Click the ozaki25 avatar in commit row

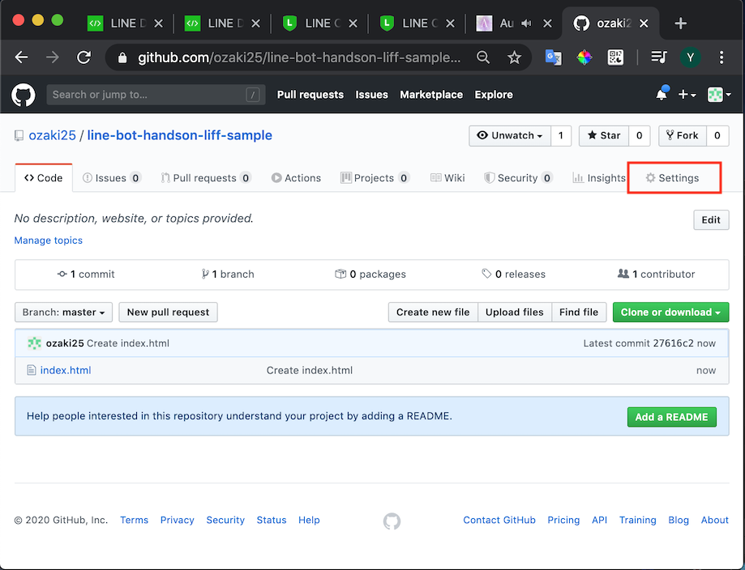pyautogui.click(x=34, y=343)
